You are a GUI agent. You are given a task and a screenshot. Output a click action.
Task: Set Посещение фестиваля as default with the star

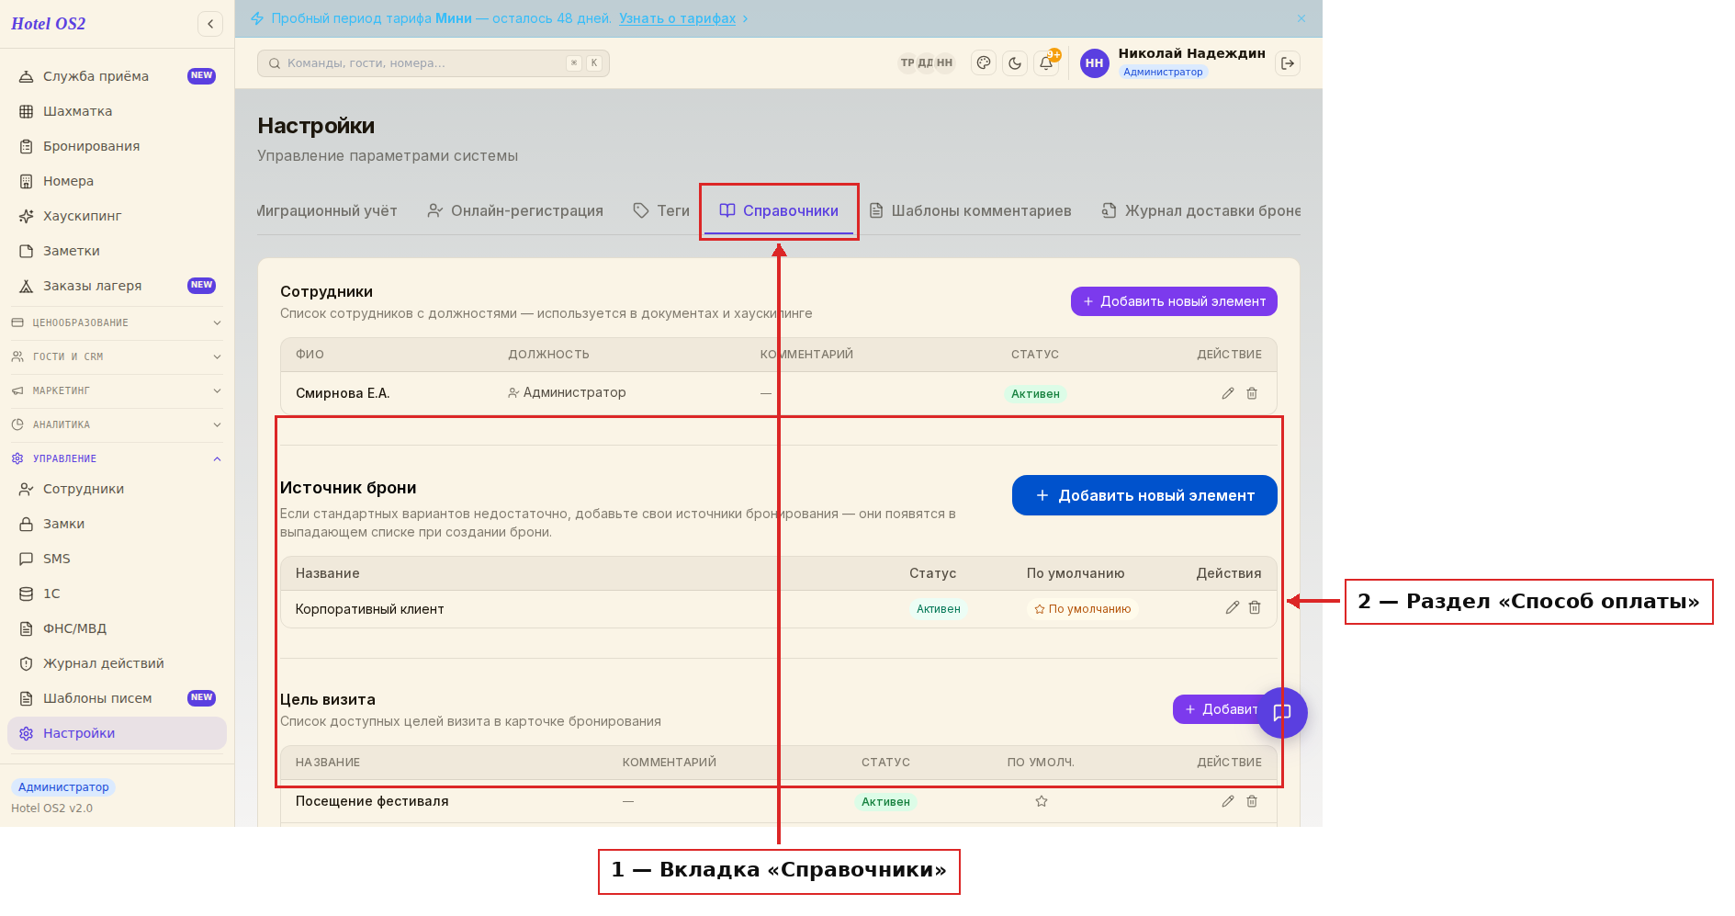[1042, 801]
